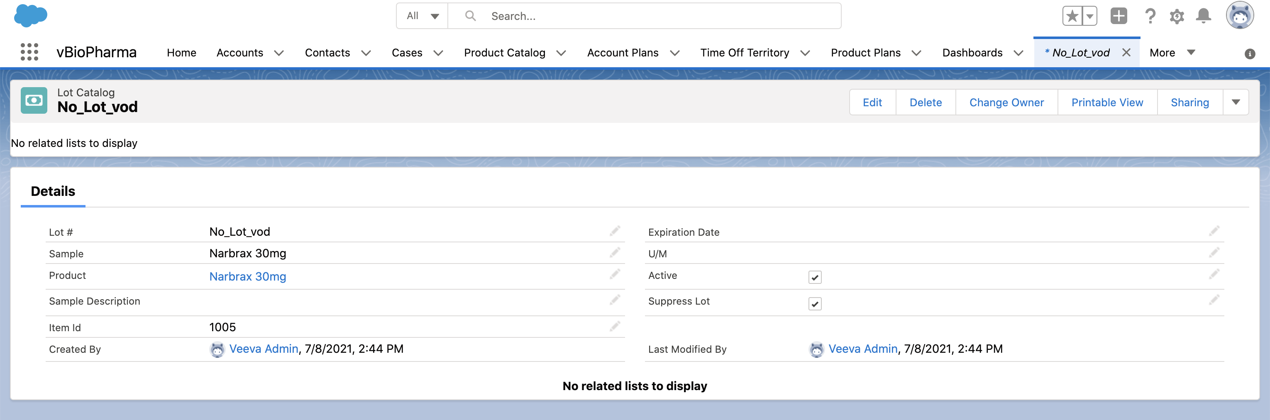This screenshot has height=420, width=1270.
Task: Go to the Home tab
Action: (181, 53)
